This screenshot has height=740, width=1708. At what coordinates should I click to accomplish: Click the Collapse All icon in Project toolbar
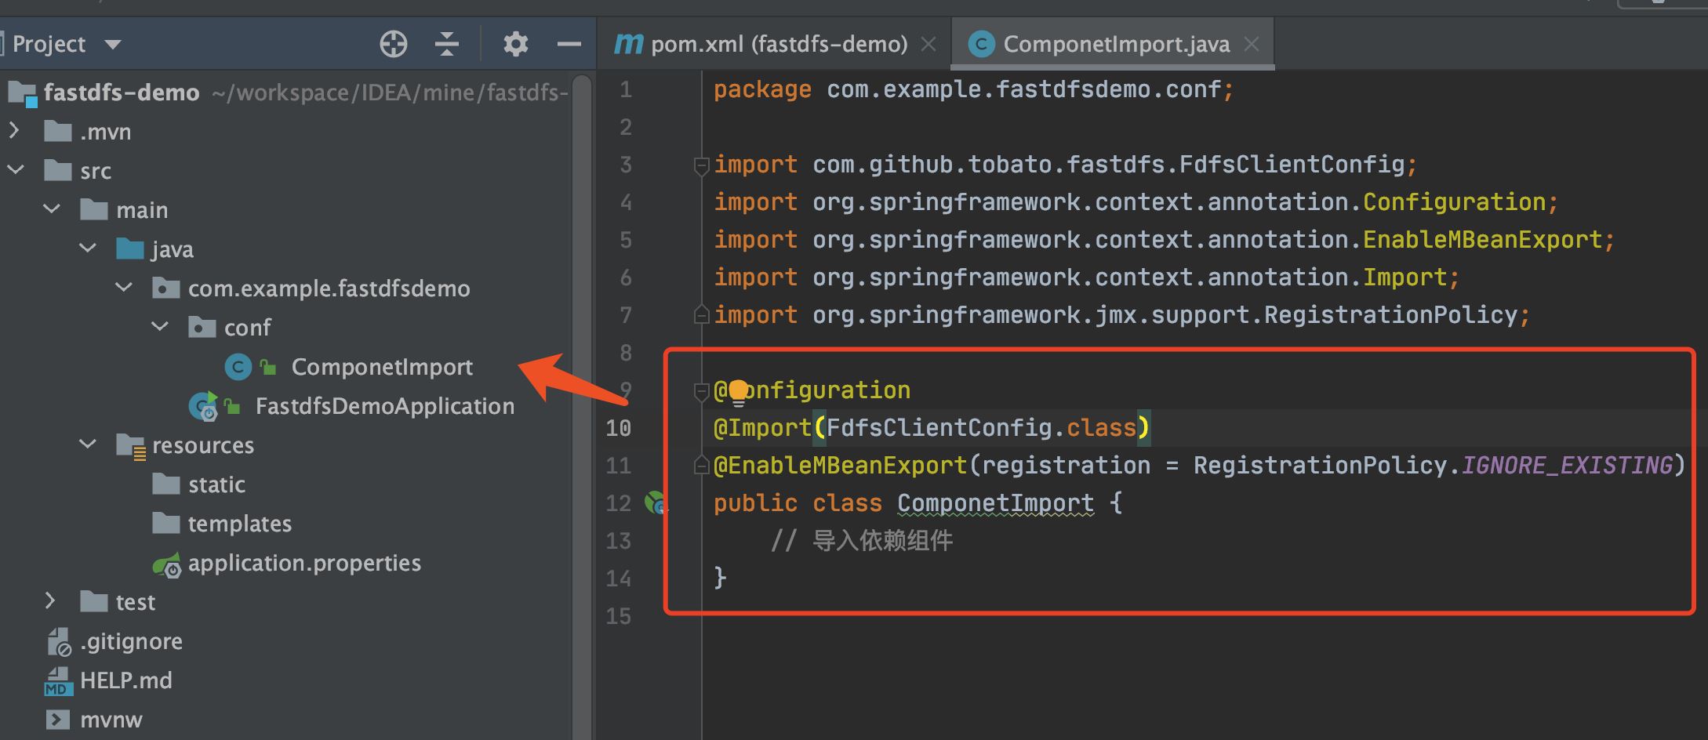click(447, 44)
